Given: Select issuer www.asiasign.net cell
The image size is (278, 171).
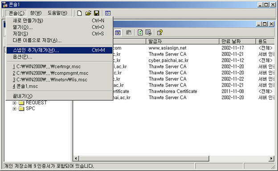Looking at the screenshot, I should [x=168, y=48].
